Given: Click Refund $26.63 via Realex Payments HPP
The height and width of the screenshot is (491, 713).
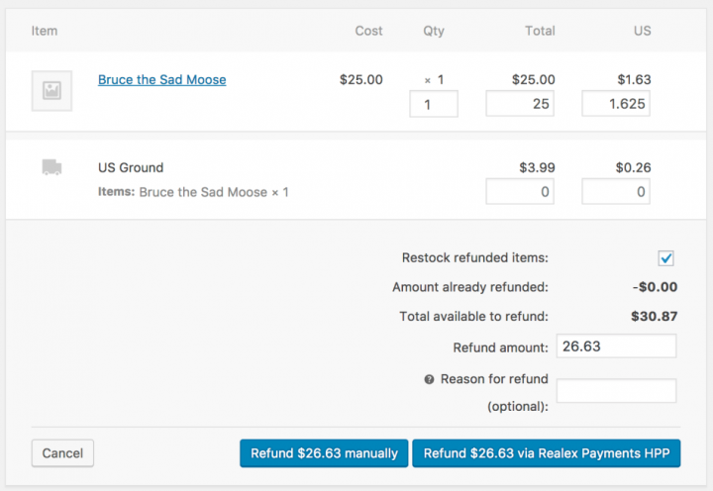Looking at the screenshot, I should 547,453.
